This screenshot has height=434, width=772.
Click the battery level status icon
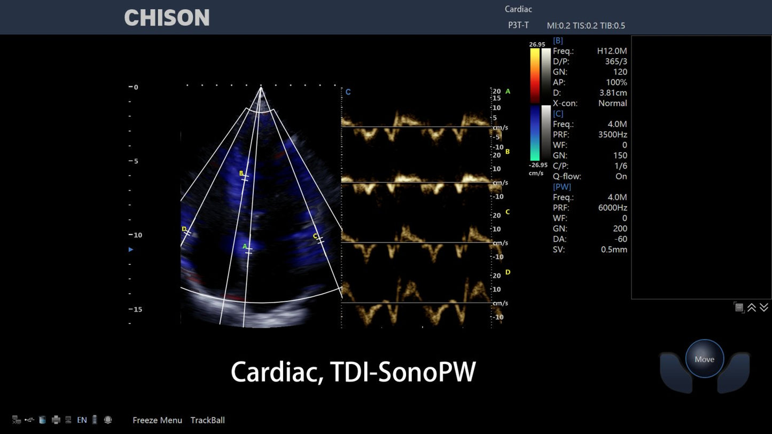click(x=95, y=420)
